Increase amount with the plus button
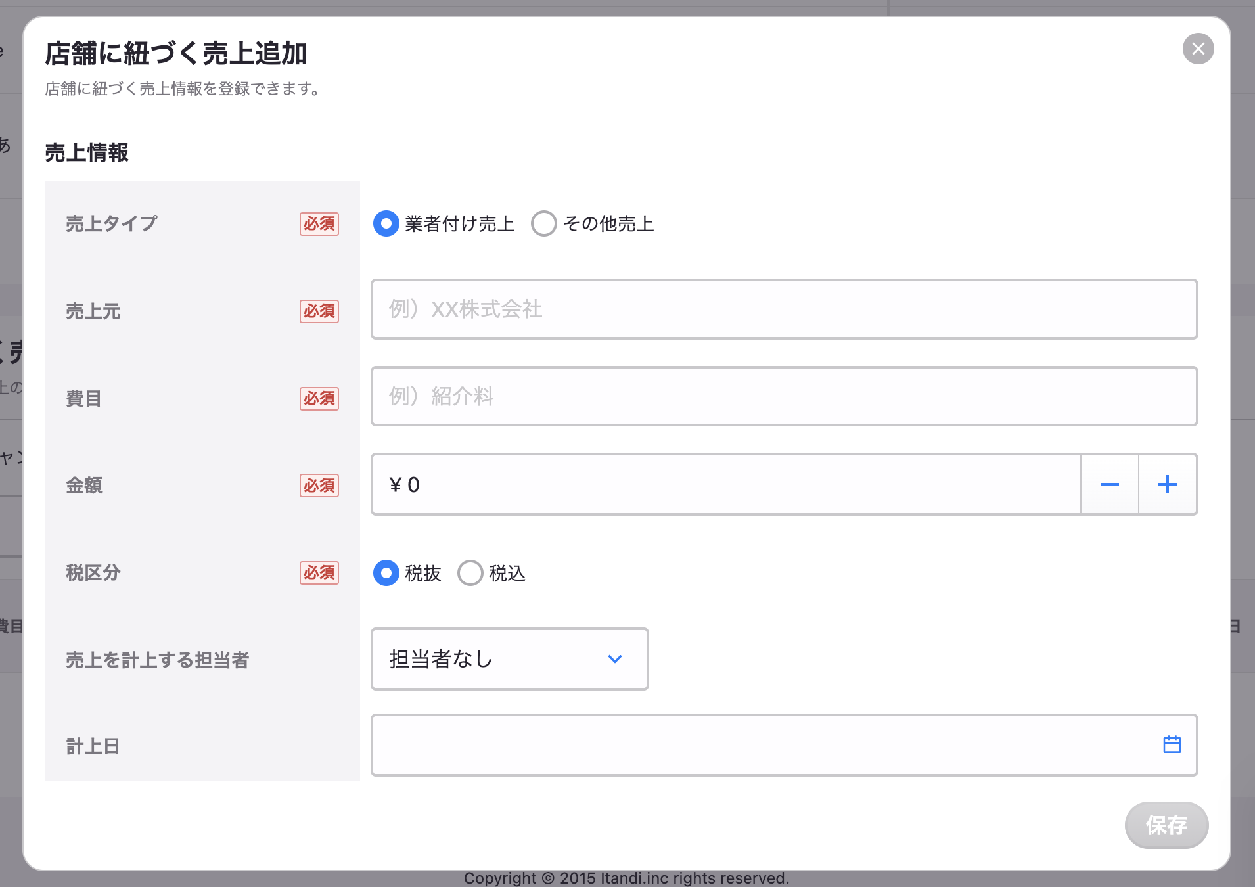Viewport: 1255px width, 887px height. click(x=1168, y=484)
